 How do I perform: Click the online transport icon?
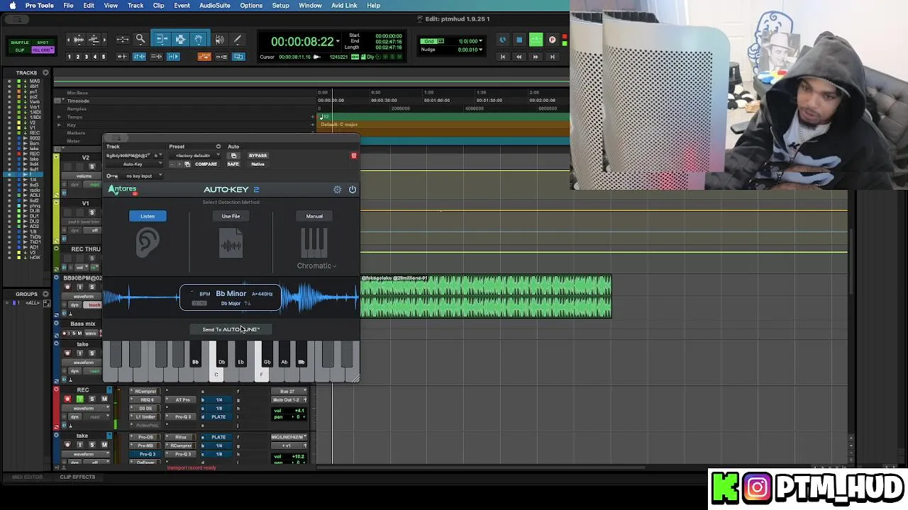point(502,40)
